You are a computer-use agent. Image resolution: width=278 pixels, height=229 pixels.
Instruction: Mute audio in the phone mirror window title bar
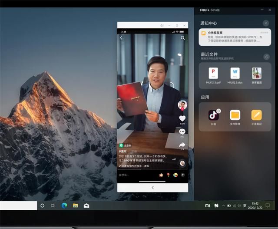(162, 25)
